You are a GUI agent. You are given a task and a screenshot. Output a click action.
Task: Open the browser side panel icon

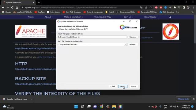coord(184,7)
